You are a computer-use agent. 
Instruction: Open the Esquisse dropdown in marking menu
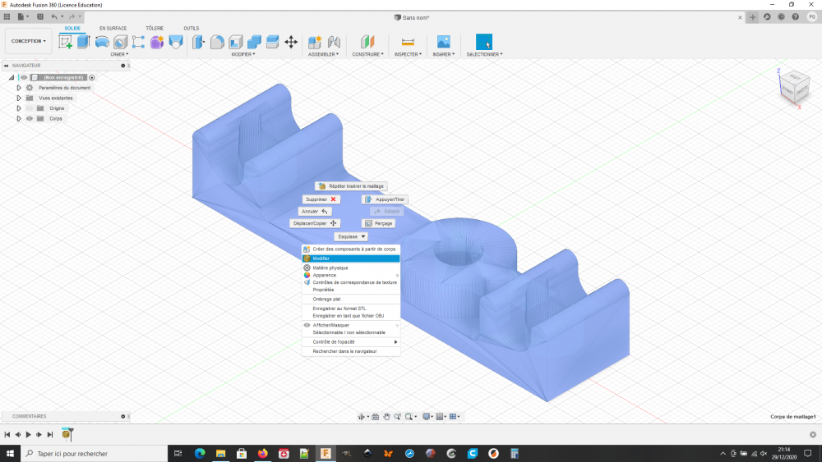tap(351, 236)
